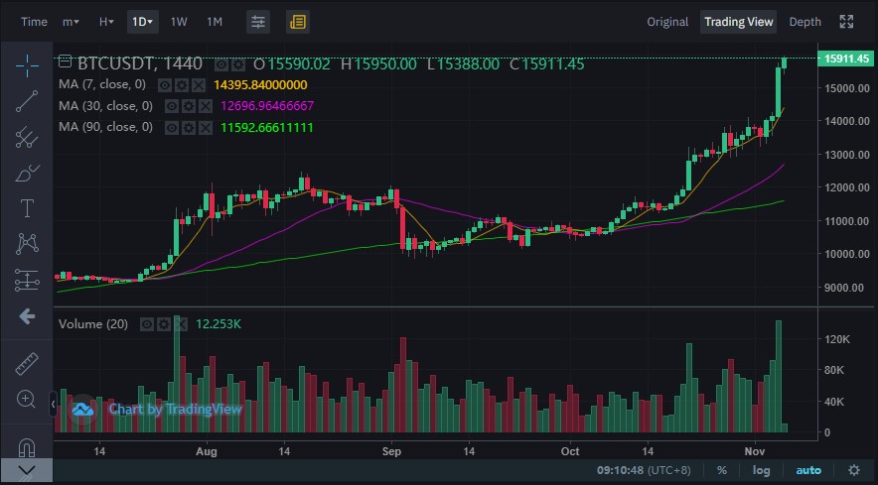Image resolution: width=878 pixels, height=485 pixels.
Task: Select the brush drawing tool
Action: tap(26, 173)
